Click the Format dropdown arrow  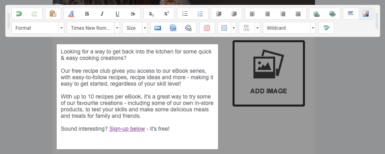pos(62,28)
